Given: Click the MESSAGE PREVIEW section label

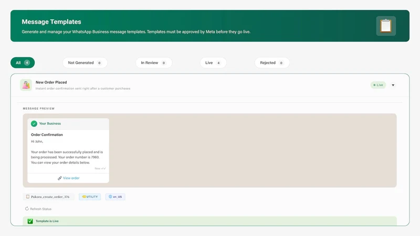Looking at the screenshot, I should point(38,109).
